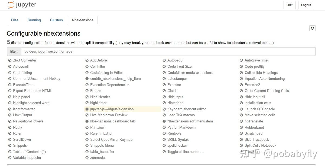
Task: Select the Codefolding extension link
Action: coord(22,73)
